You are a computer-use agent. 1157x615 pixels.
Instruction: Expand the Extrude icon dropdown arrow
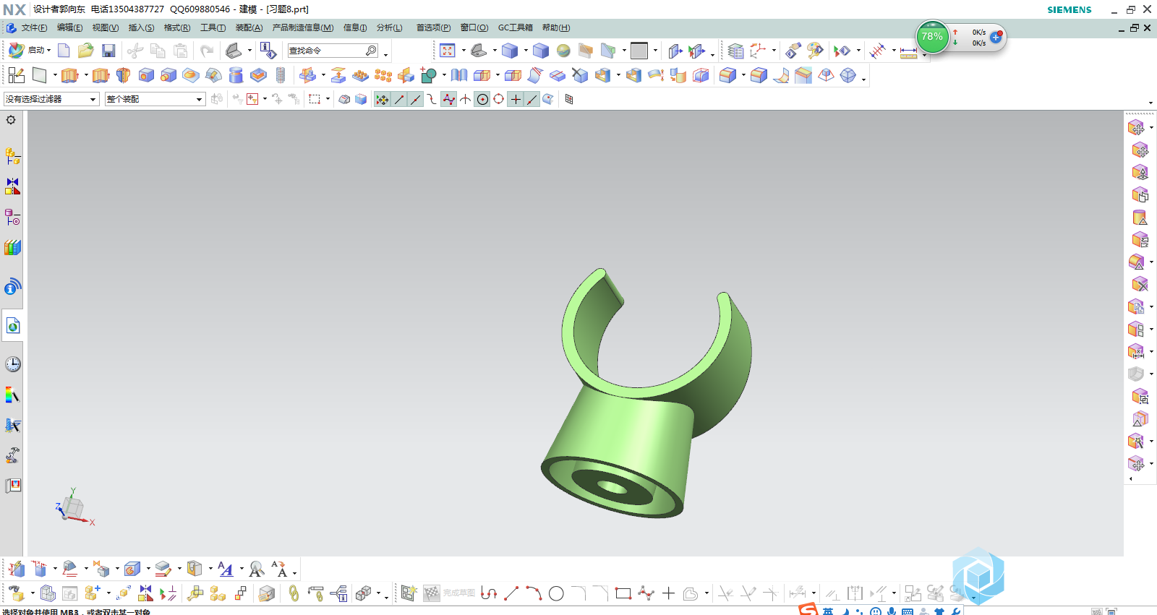coord(85,75)
